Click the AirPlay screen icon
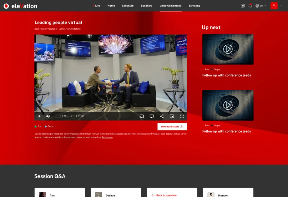This screenshot has width=288, height=197. click(152, 116)
